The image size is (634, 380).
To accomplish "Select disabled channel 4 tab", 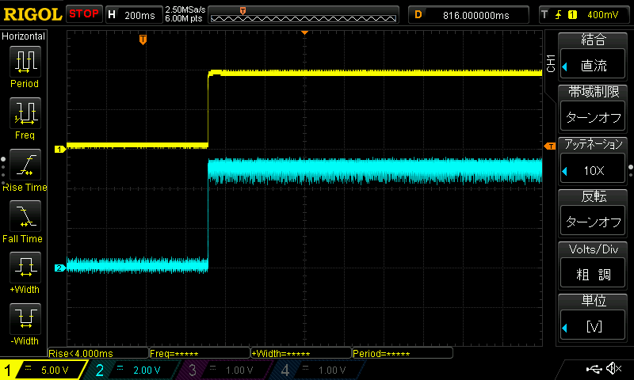I will pos(319,370).
